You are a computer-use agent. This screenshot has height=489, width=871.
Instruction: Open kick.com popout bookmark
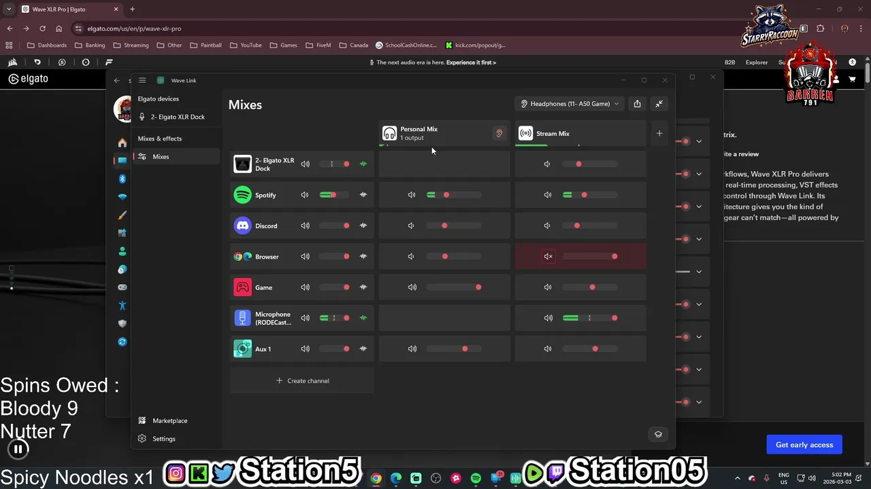coord(476,46)
